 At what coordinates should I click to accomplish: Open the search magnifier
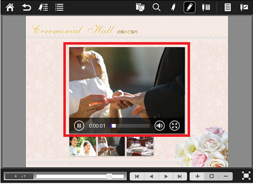157,7
